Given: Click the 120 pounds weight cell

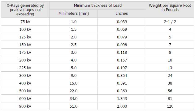Looking at the screenshot, I should (x=170, y=106).
